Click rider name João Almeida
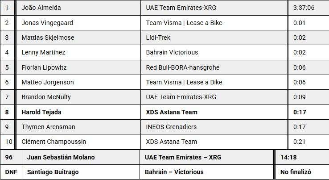 click(x=41, y=8)
